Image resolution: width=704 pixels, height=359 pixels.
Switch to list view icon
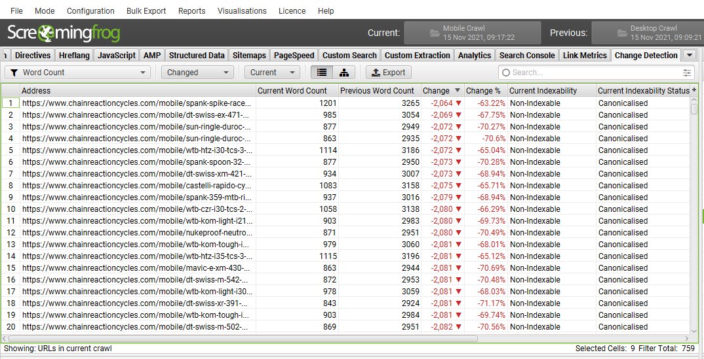coord(322,72)
